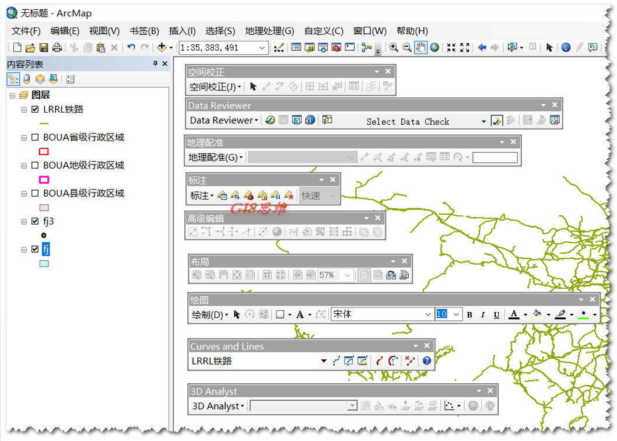
Task: Open the layout zoom 57% dropdown
Action: 347,275
